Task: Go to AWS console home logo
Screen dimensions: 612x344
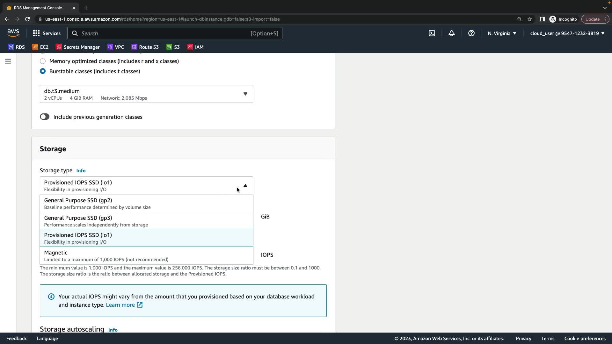Action: click(13, 33)
